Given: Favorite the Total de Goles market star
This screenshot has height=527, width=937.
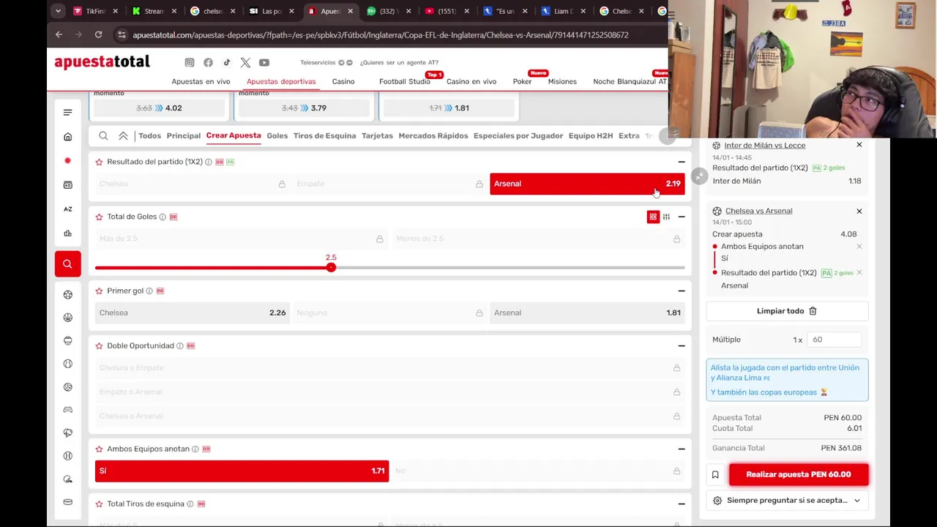Looking at the screenshot, I should click(x=99, y=217).
